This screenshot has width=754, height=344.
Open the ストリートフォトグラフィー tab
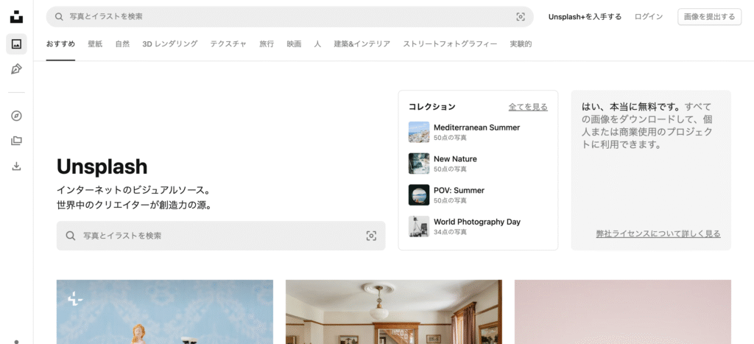click(450, 43)
